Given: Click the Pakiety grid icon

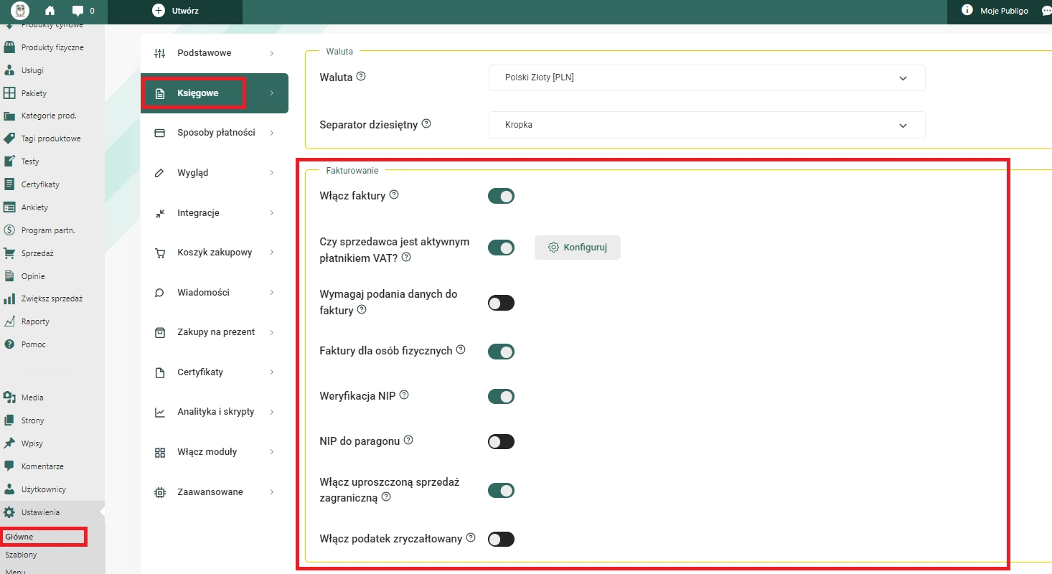Looking at the screenshot, I should (x=9, y=93).
